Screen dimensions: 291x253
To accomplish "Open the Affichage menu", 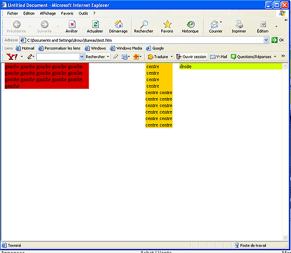I will click(48, 13).
